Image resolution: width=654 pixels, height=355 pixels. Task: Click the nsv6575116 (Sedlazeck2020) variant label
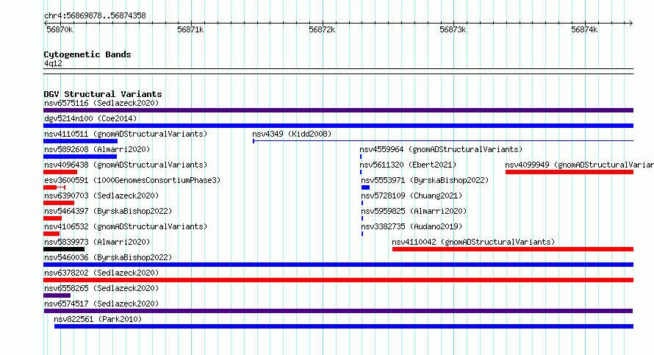pyautogui.click(x=101, y=103)
